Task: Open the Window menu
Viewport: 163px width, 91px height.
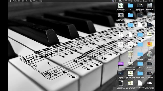Action: tap(36, 1)
